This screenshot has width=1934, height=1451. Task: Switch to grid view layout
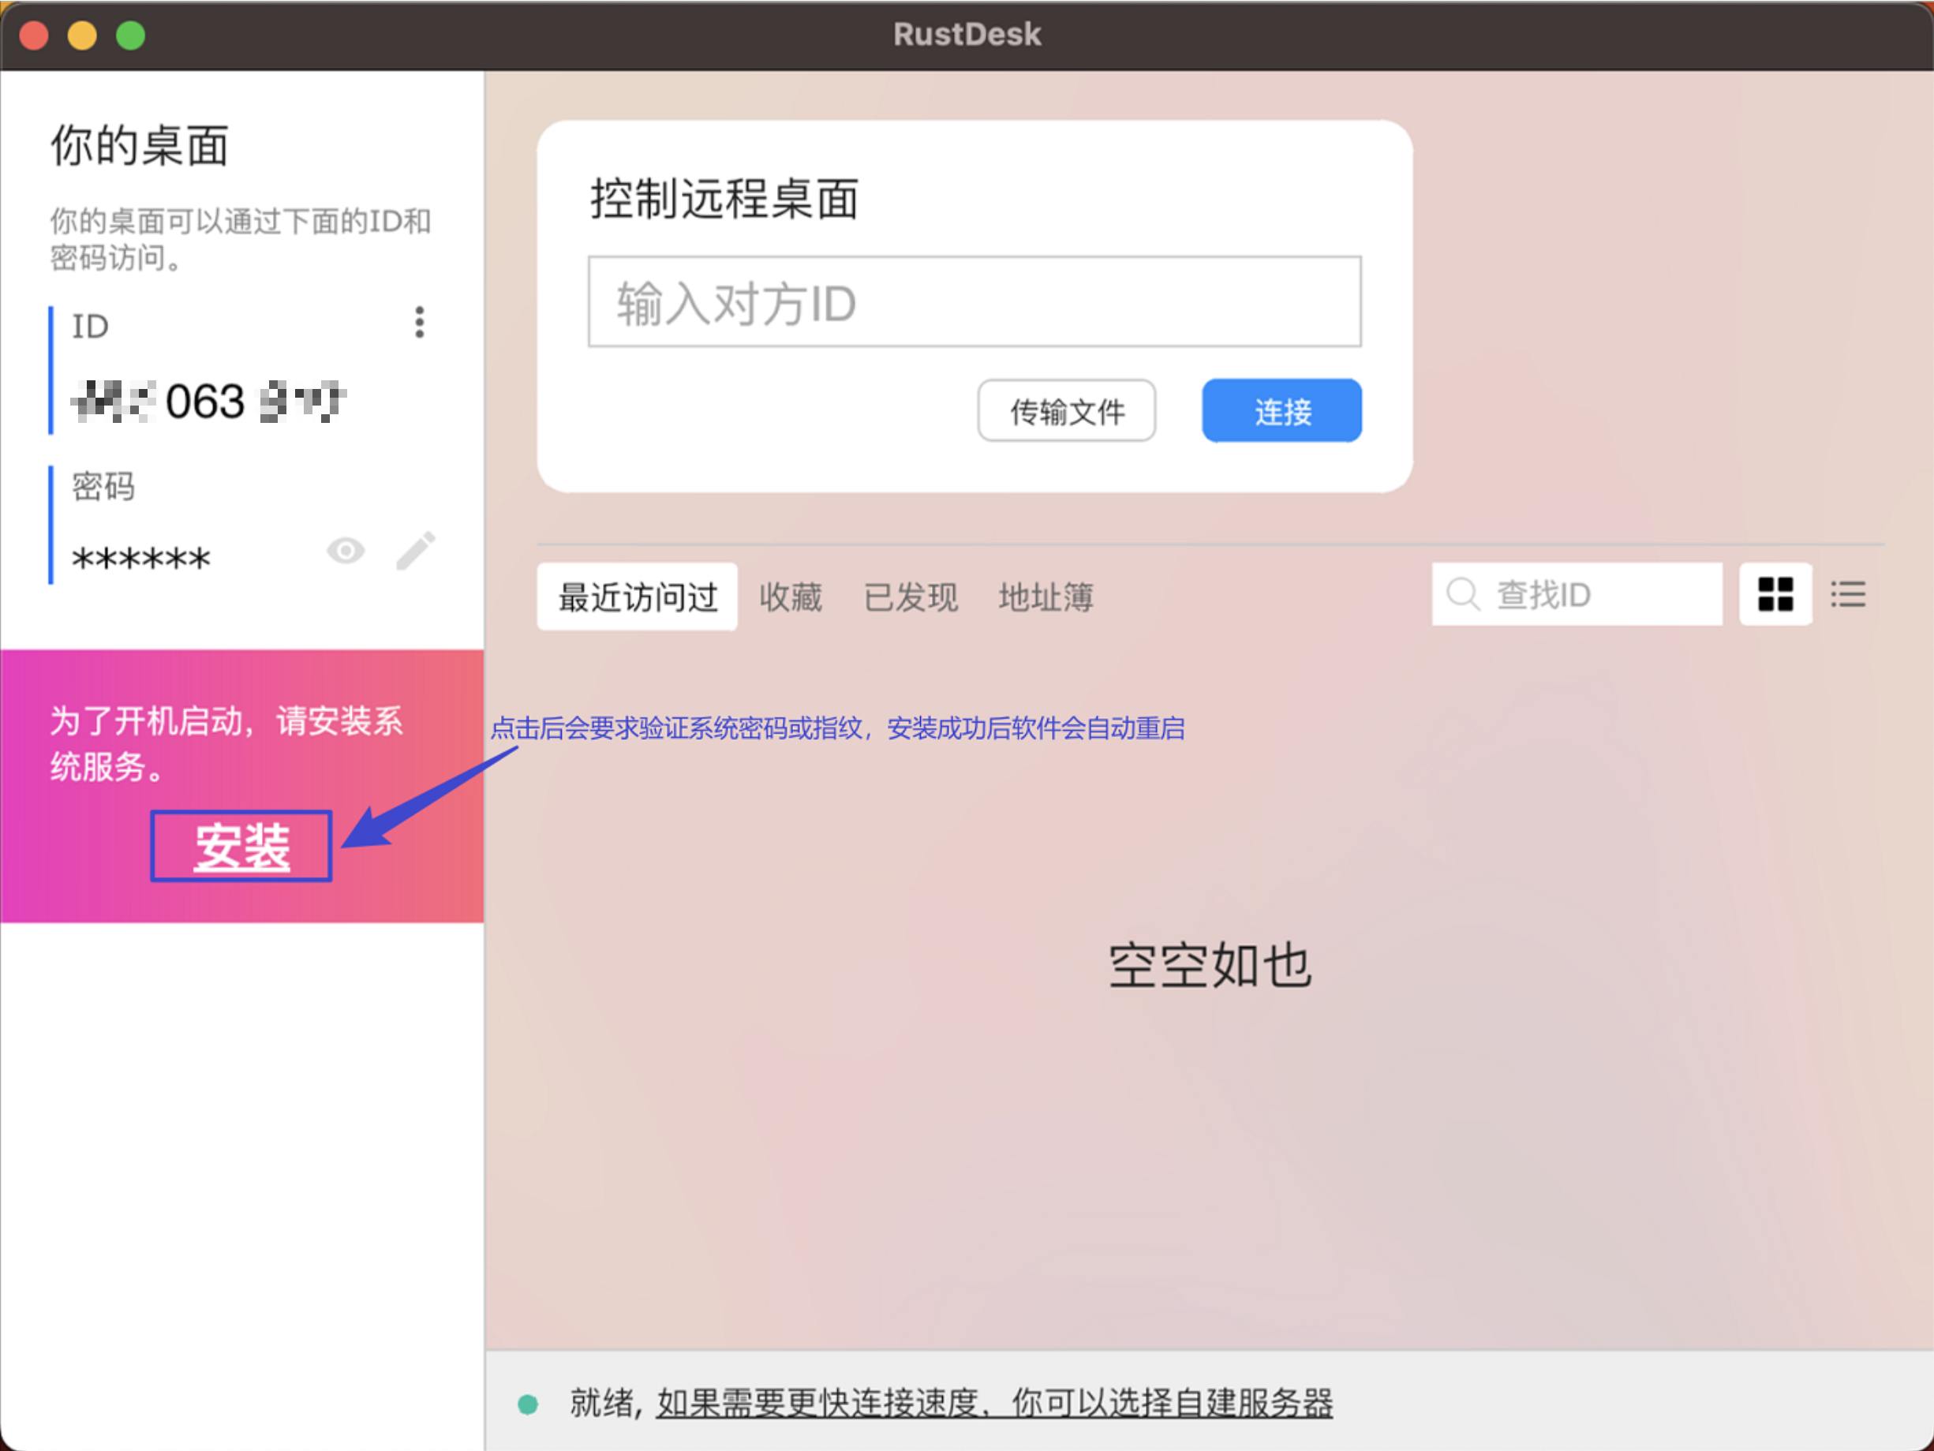point(1775,594)
